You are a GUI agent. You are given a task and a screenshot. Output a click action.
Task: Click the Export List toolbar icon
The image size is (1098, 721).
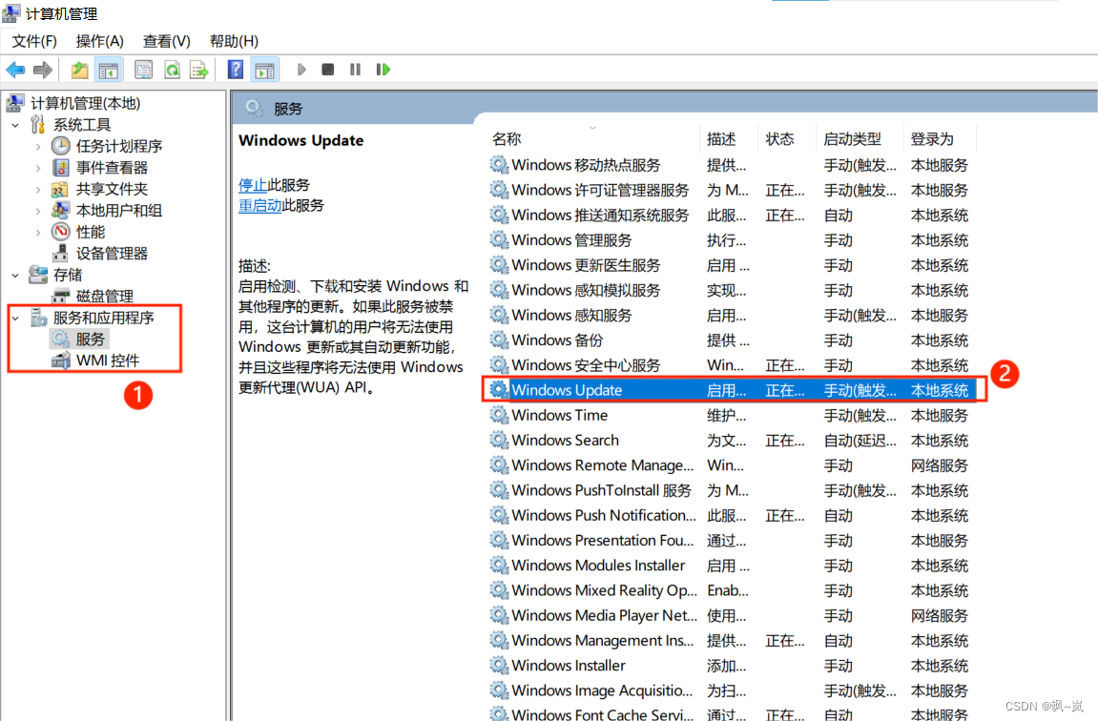[199, 70]
